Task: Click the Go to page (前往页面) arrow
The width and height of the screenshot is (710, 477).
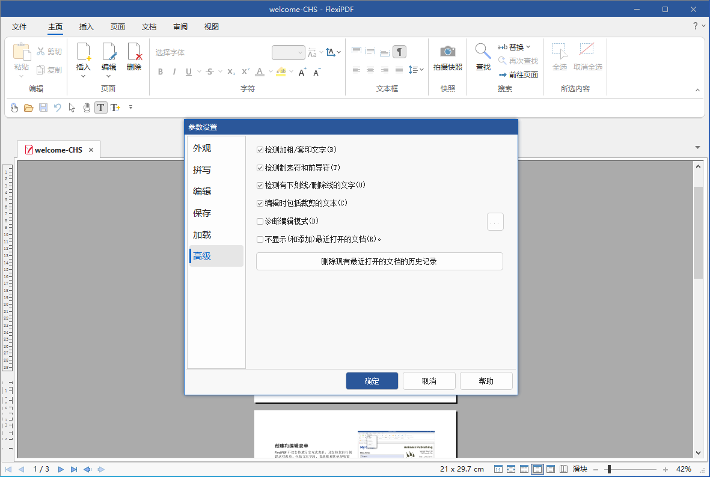Action: point(502,74)
